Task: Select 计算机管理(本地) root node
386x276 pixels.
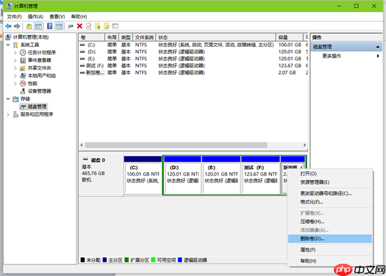Action: [31, 37]
